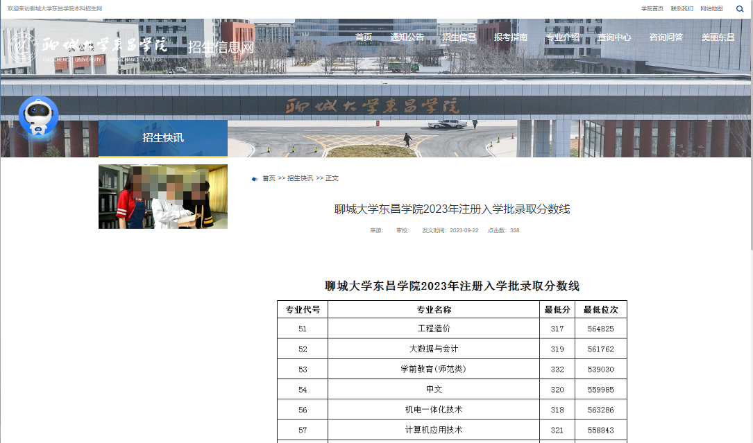Open 咨询问答 menu item
Screen dimensions: 753x443
pos(666,37)
